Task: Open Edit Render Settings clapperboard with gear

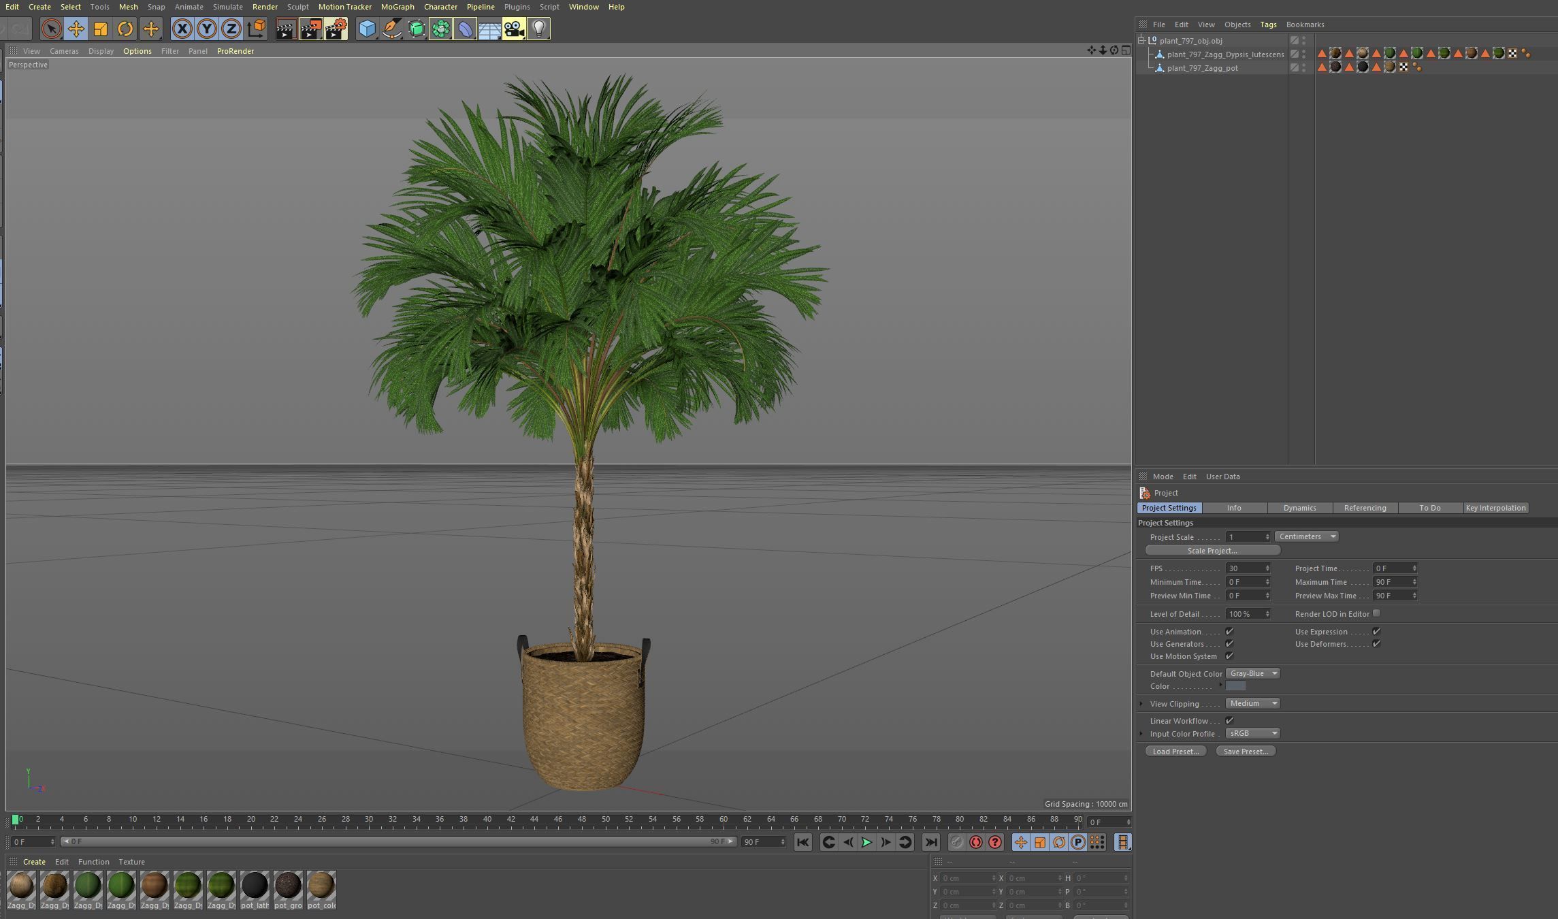Action: tap(336, 29)
